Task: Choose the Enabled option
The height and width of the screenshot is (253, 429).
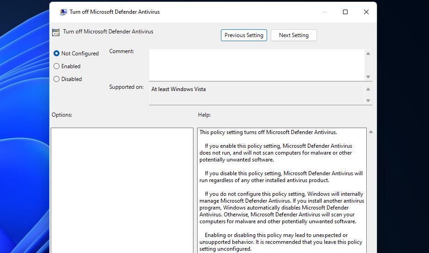Action: coord(57,66)
